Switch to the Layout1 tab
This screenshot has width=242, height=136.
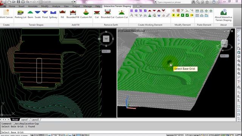click(25, 120)
